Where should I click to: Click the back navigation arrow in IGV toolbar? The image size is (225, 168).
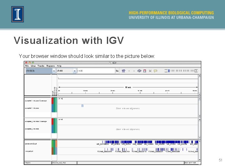pyautogui.click(x=129, y=71)
